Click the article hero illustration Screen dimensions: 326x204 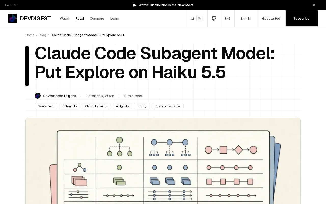tap(163, 161)
